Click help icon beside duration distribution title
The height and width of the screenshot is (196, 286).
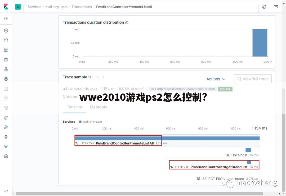(127, 23)
